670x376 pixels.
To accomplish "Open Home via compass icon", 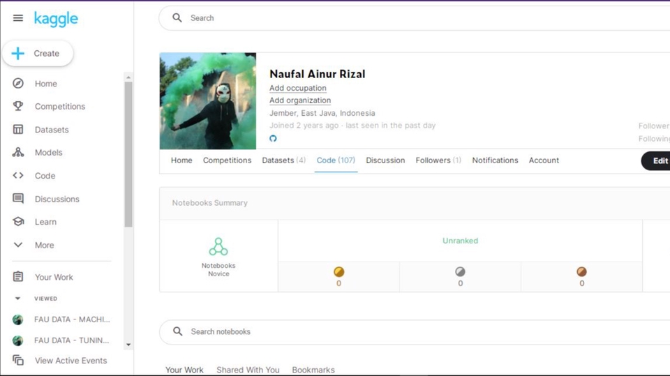I will (18, 83).
